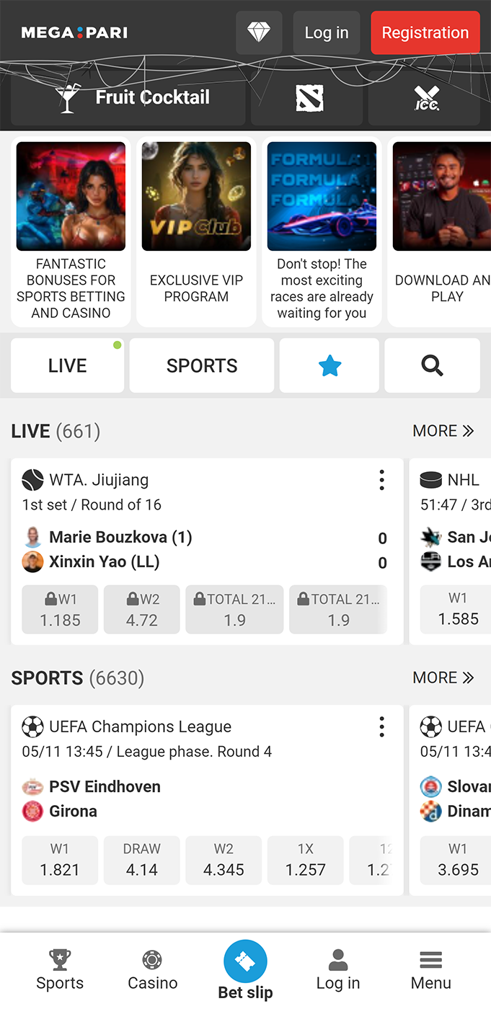Select W1 odds 1.821 for PSV Eindhoven
This screenshot has height=1009, width=491.
(x=60, y=860)
